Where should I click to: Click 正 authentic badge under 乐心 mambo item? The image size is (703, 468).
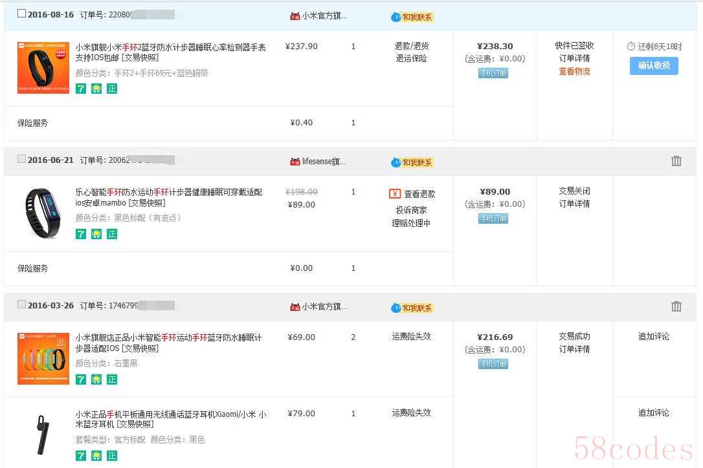[x=112, y=234]
